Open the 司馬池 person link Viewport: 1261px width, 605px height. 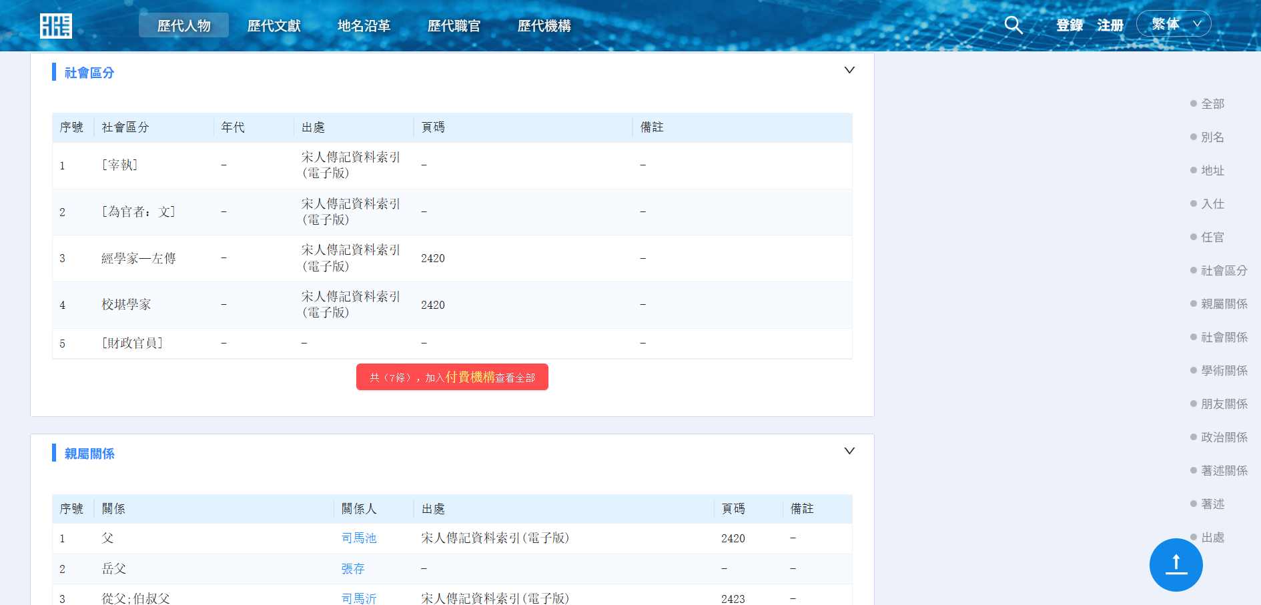pyautogui.click(x=359, y=538)
